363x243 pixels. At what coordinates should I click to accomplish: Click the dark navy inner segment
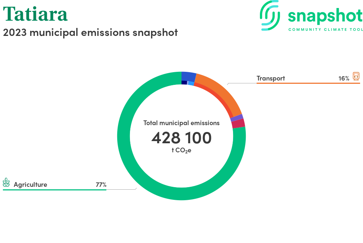184,83
